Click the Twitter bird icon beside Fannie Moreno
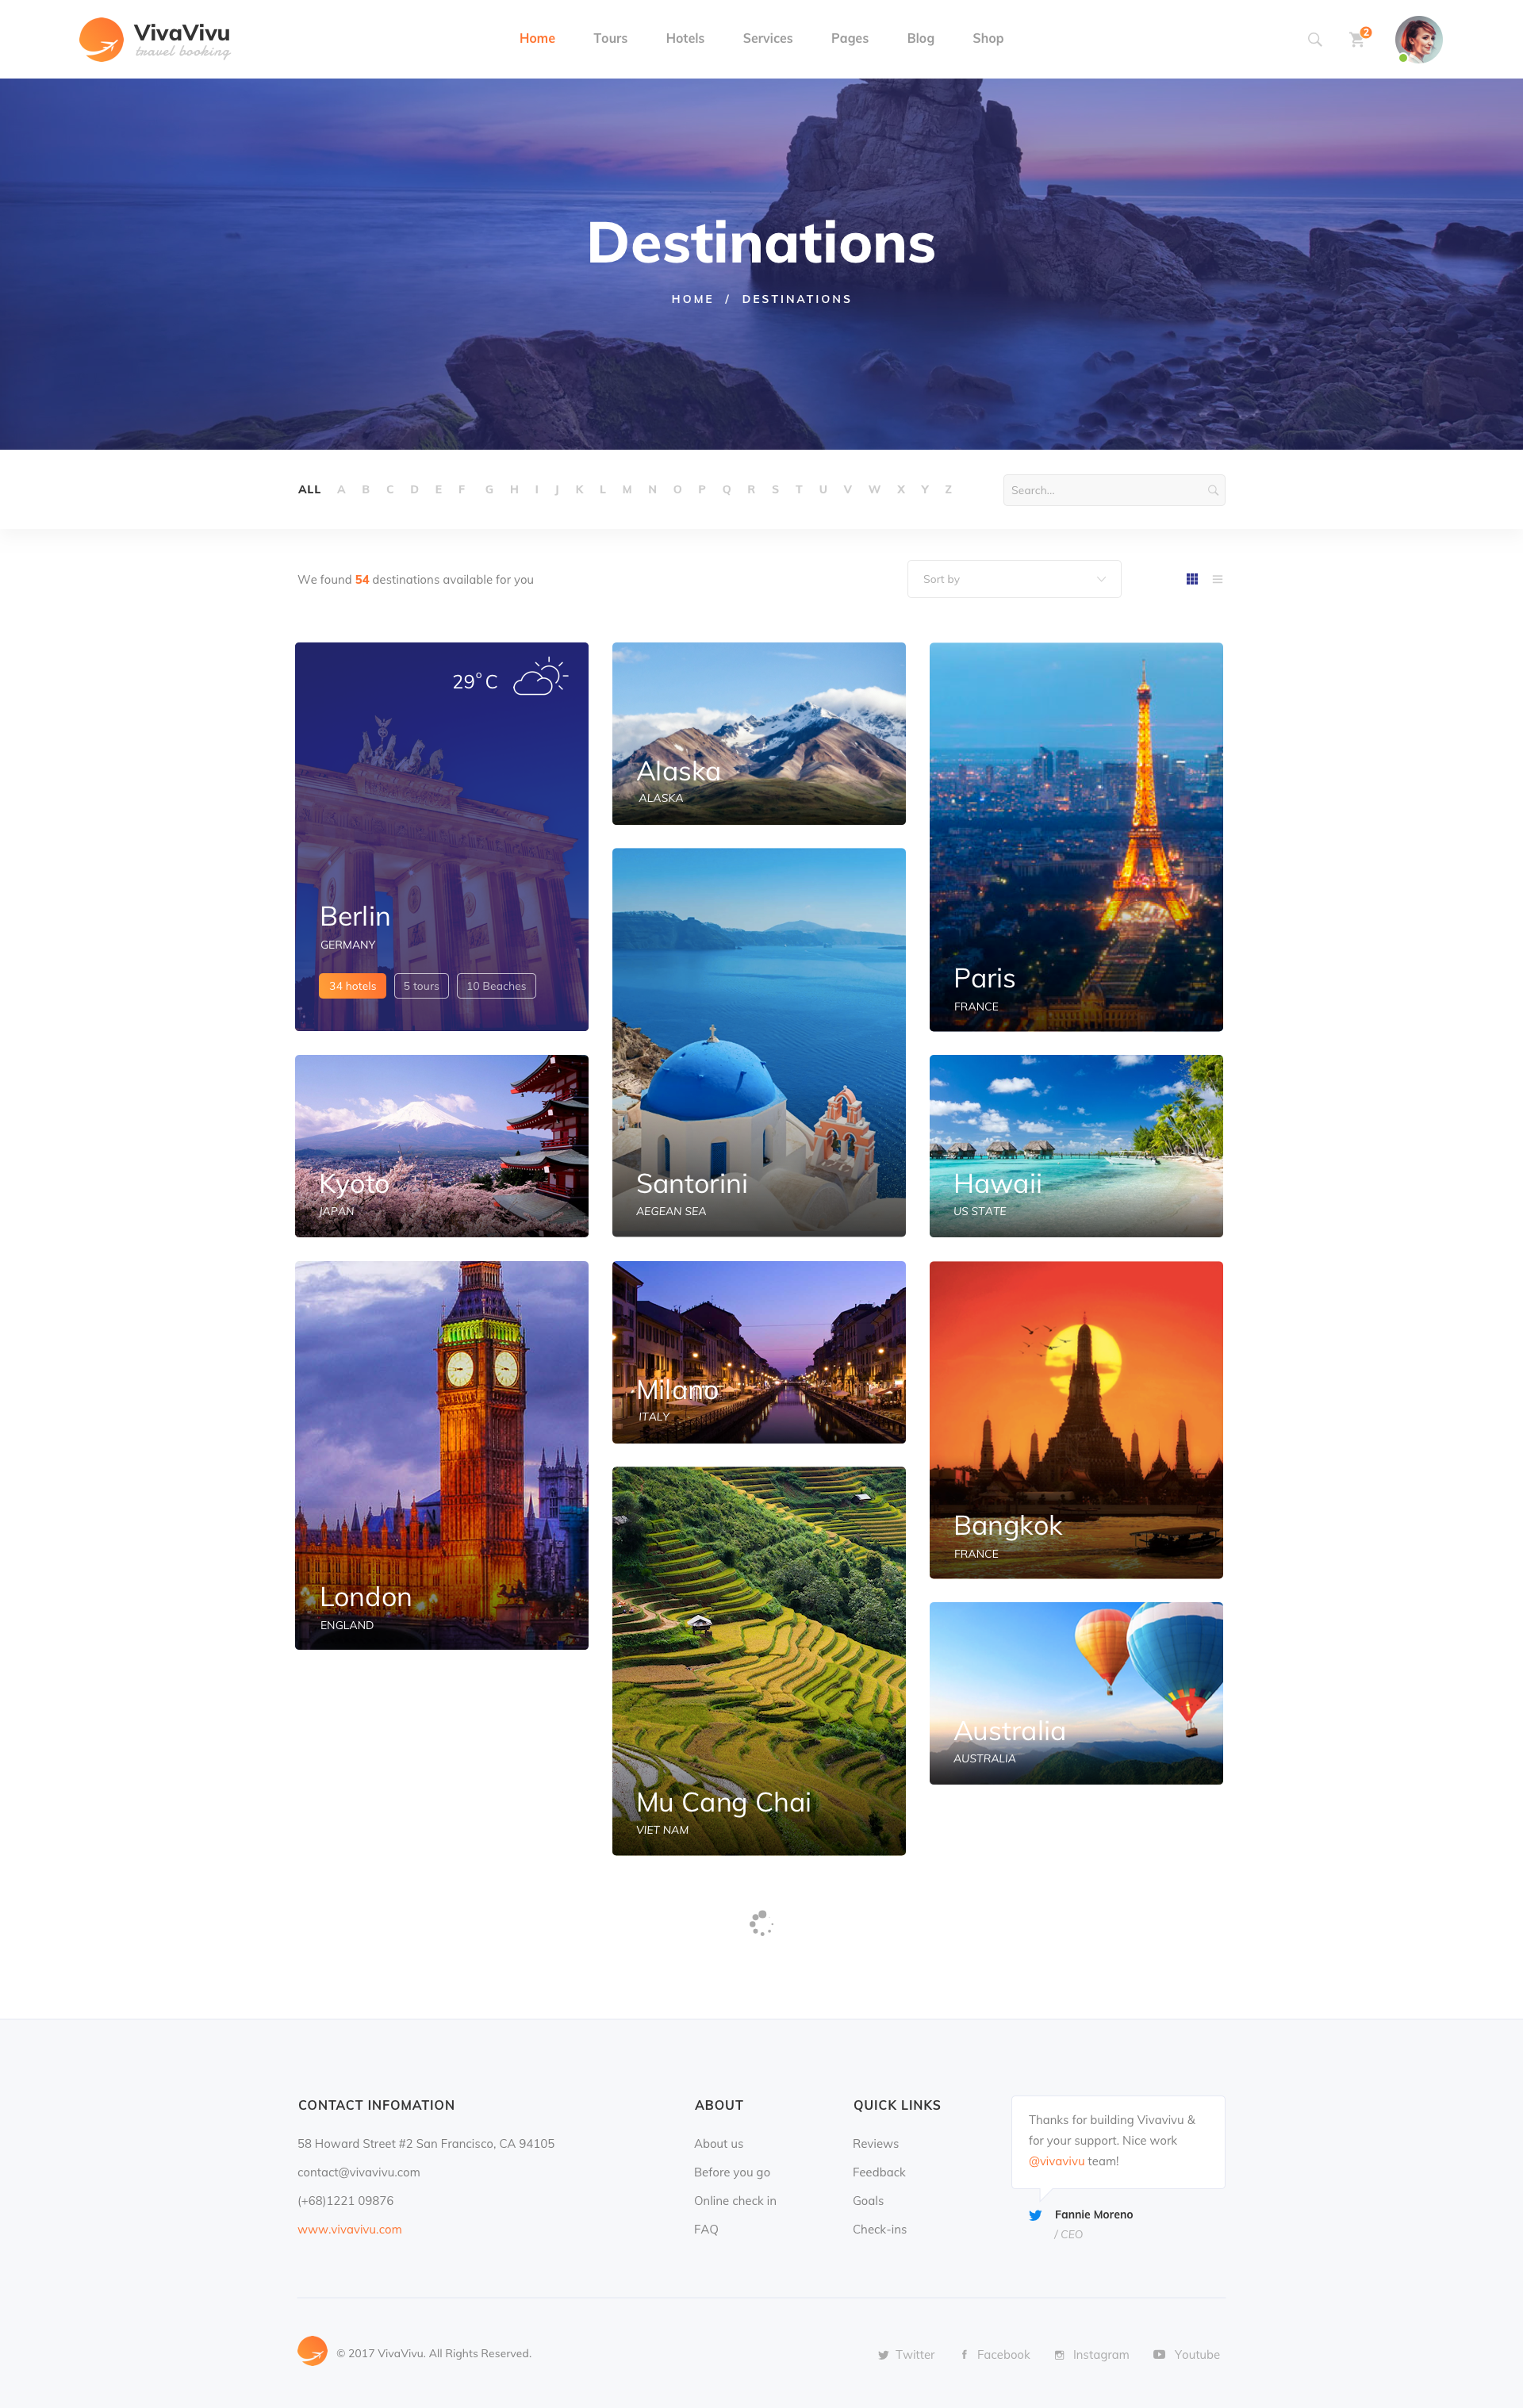Screen dimensions: 1523x2408 point(1035,2215)
